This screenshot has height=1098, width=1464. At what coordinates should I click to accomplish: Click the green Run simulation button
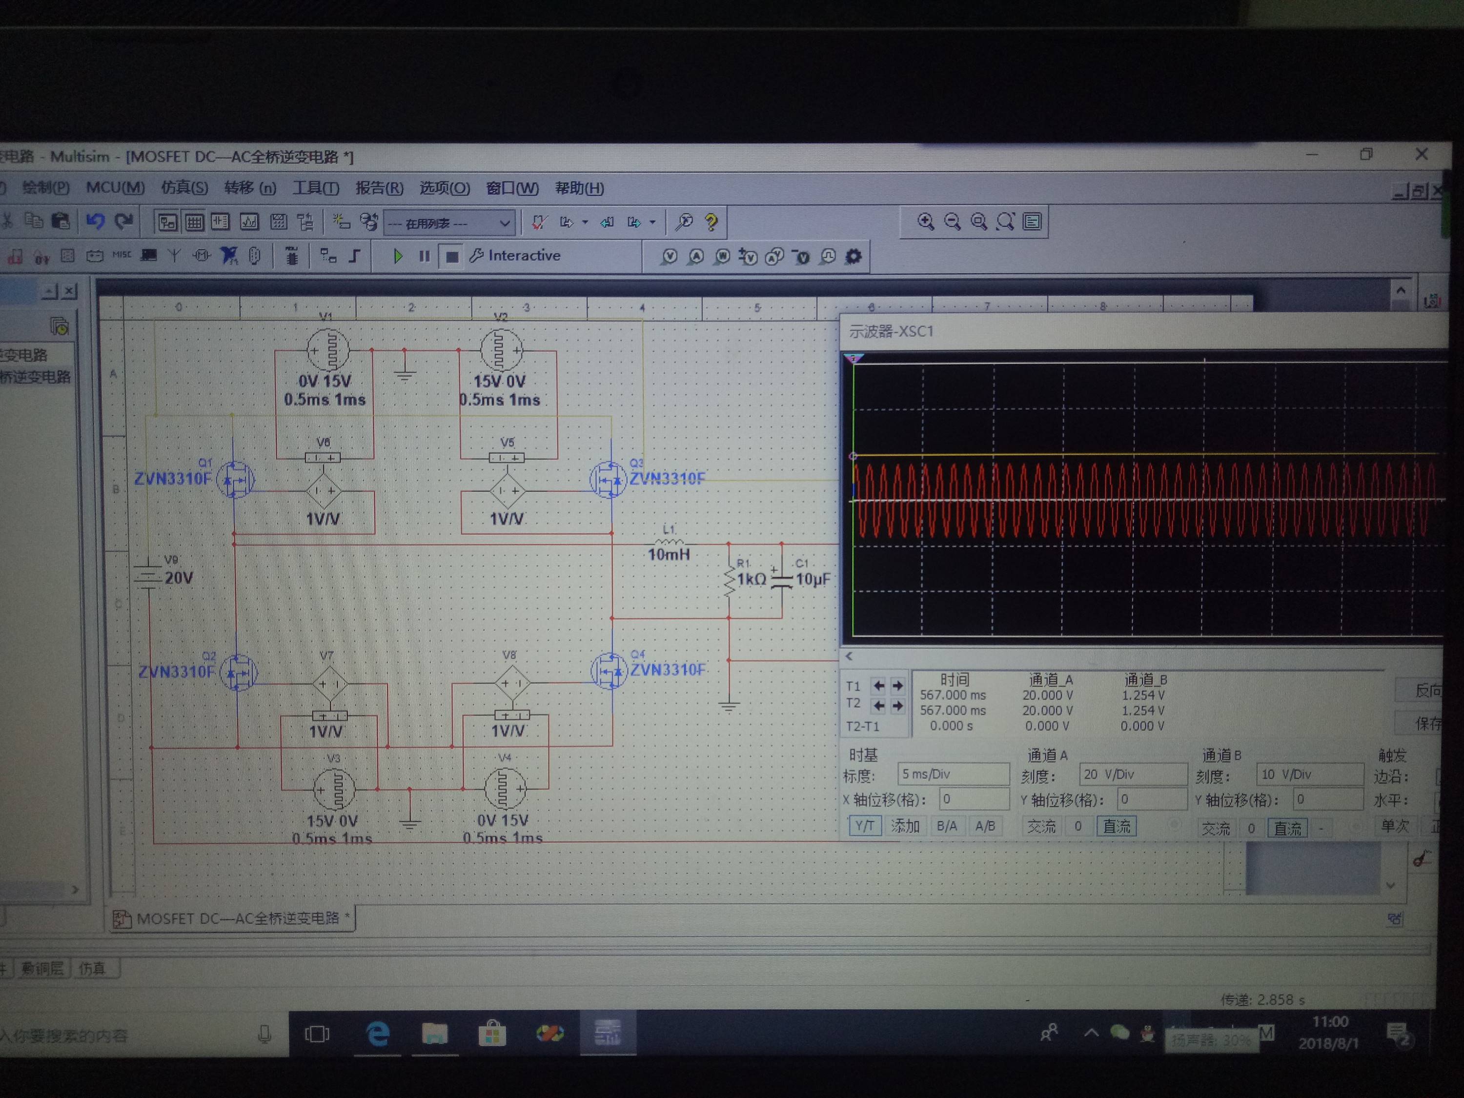pos(397,256)
